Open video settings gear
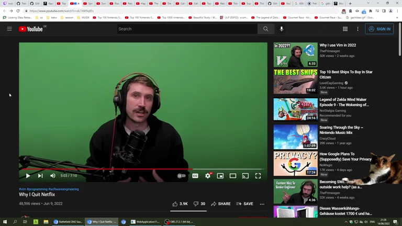This screenshot has width=402, height=226. [208, 176]
